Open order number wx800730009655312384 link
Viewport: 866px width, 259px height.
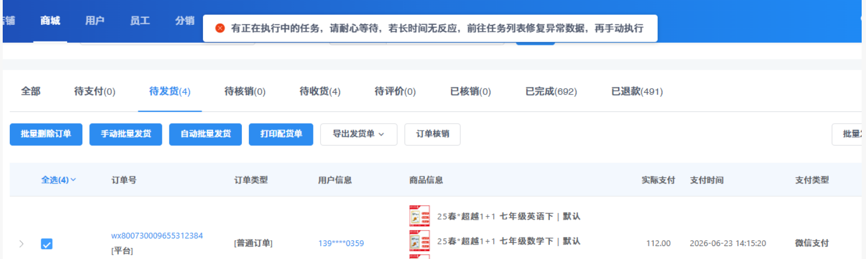(x=157, y=236)
